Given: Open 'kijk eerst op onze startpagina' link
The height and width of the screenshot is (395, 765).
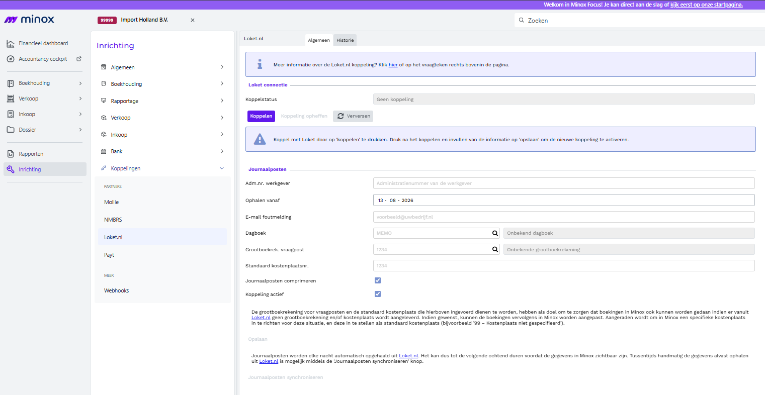Looking at the screenshot, I should [706, 5].
